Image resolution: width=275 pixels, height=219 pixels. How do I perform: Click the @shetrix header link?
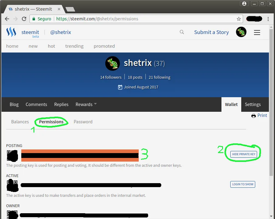(x=61, y=32)
